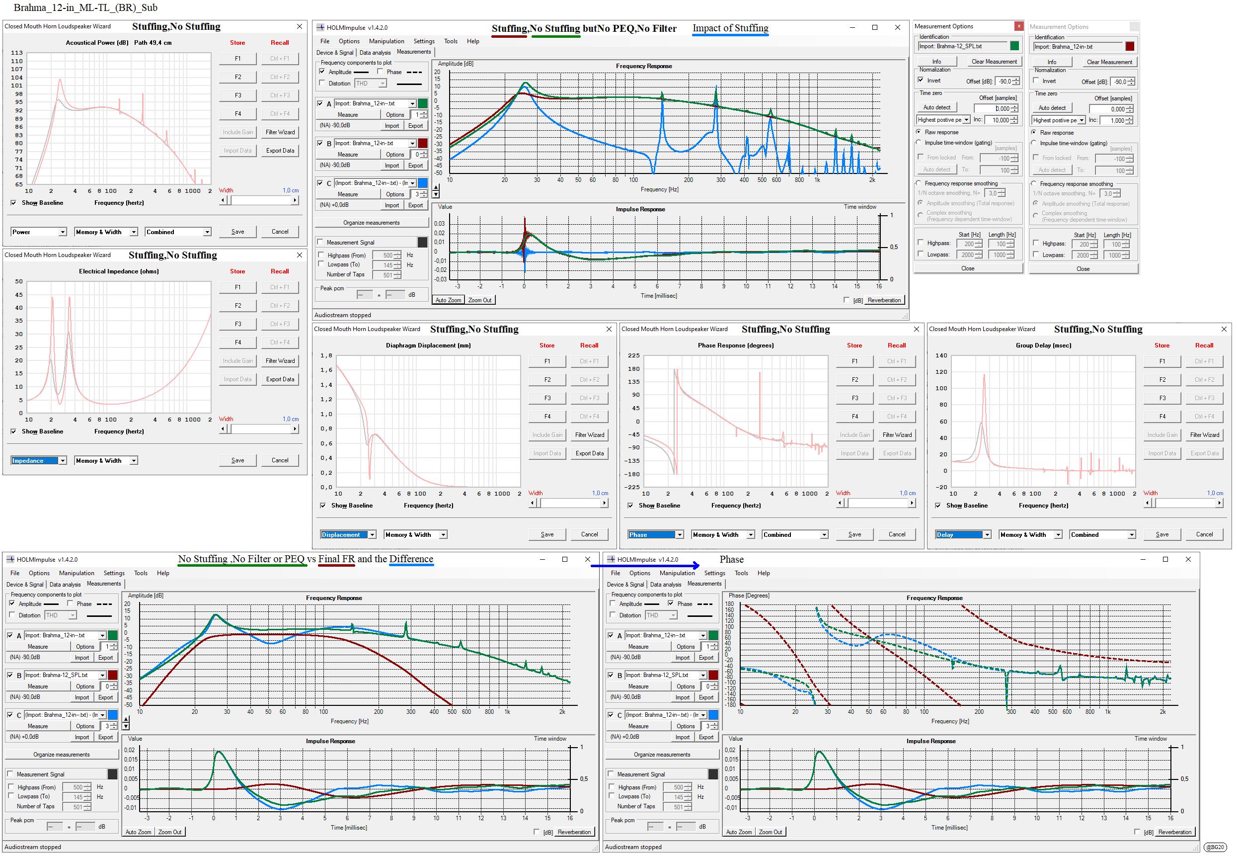Click Export for measurement C in upper HOLMImpulse
Image resolution: width=1237 pixels, height=856 pixels.
click(x=415, y=205)
